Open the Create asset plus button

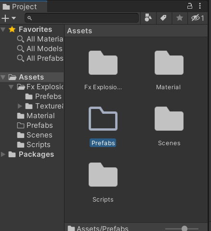click(5, 18)
